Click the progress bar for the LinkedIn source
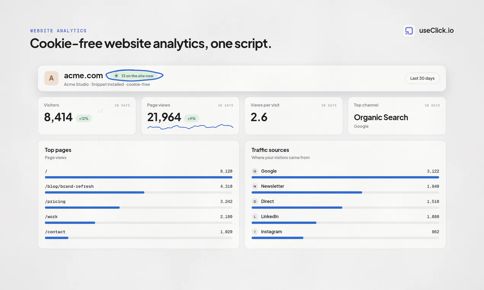The height and width of the screenshot is (290, 484). (x=345, y=222)
